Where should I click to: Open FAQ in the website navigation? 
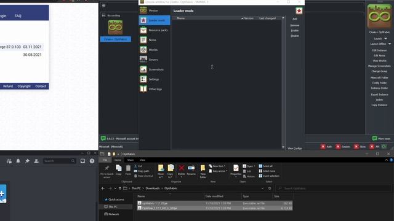18,16
